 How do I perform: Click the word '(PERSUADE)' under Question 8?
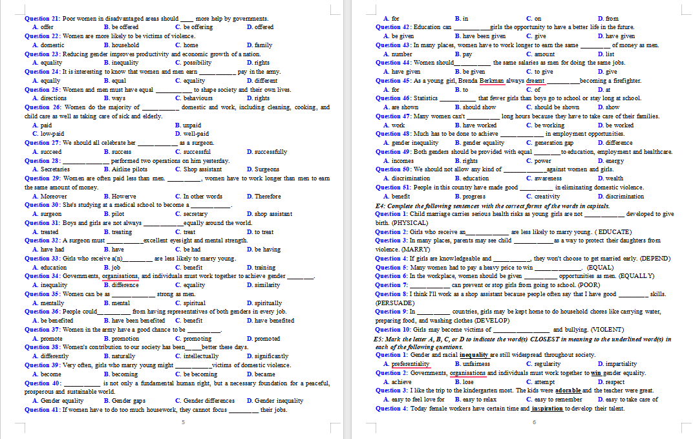pos(395,303)
